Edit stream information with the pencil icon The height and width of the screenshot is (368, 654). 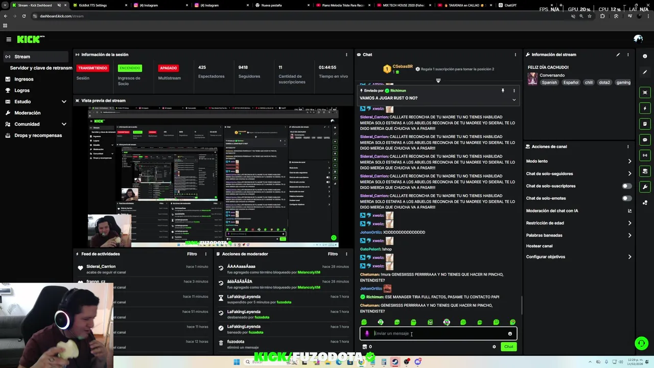(x=618, y=55)
